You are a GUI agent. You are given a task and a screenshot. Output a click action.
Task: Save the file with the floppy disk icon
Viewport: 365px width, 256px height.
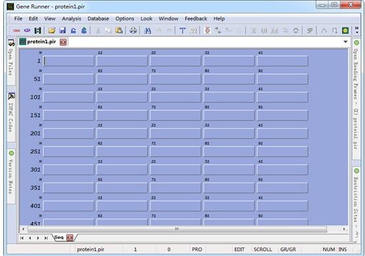click(x=62, y=30)
